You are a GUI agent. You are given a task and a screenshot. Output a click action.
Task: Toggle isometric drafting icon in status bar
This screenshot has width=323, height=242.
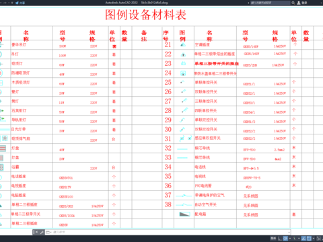(x=294, y=239)
